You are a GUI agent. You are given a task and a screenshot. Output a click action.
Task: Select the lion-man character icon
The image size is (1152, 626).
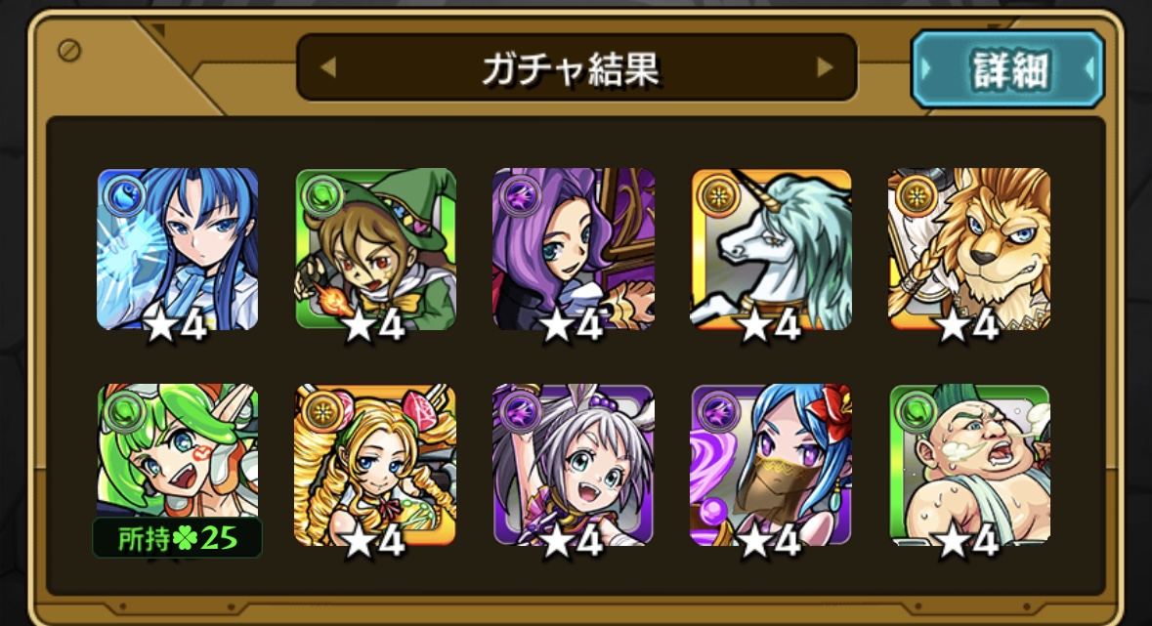point(969,249)
